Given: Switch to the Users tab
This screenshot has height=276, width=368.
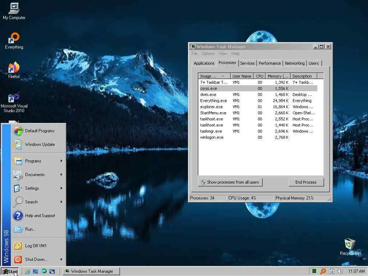Looking at the screenshot, I should point(313,63).
